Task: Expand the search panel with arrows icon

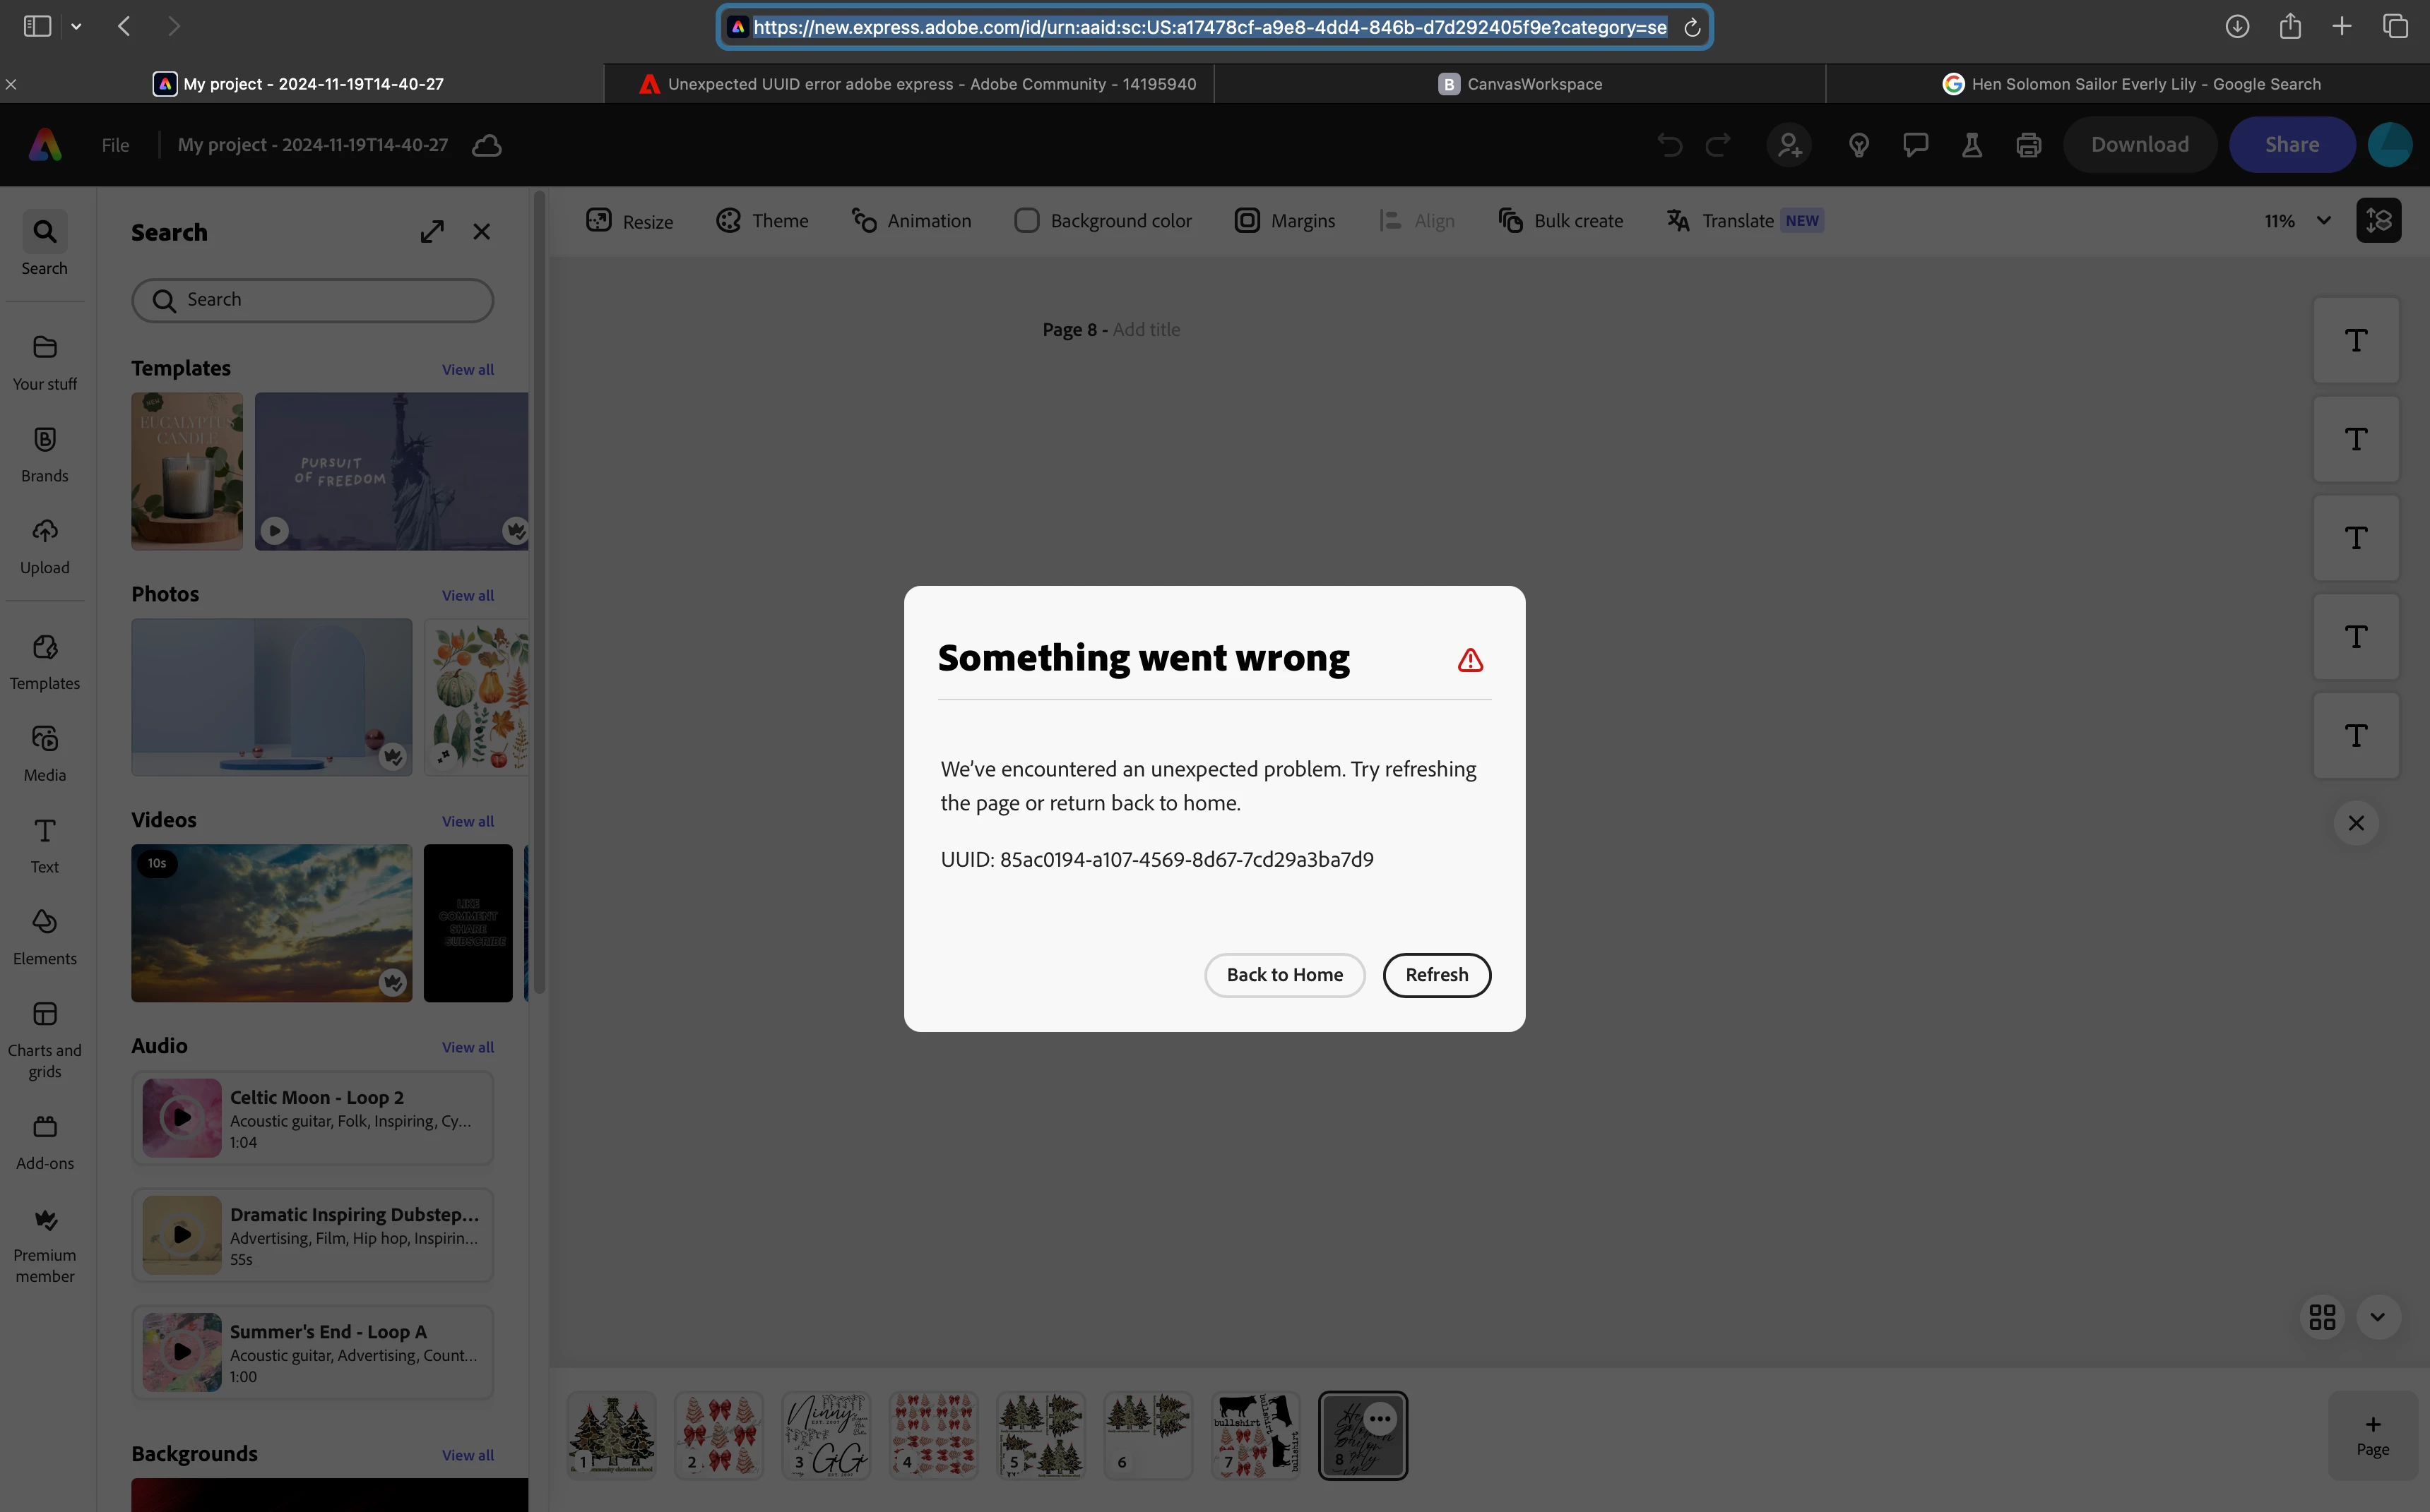Action: coord(432,232)
